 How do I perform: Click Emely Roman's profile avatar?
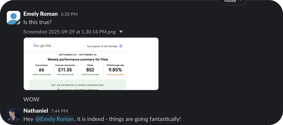(14, 18)
